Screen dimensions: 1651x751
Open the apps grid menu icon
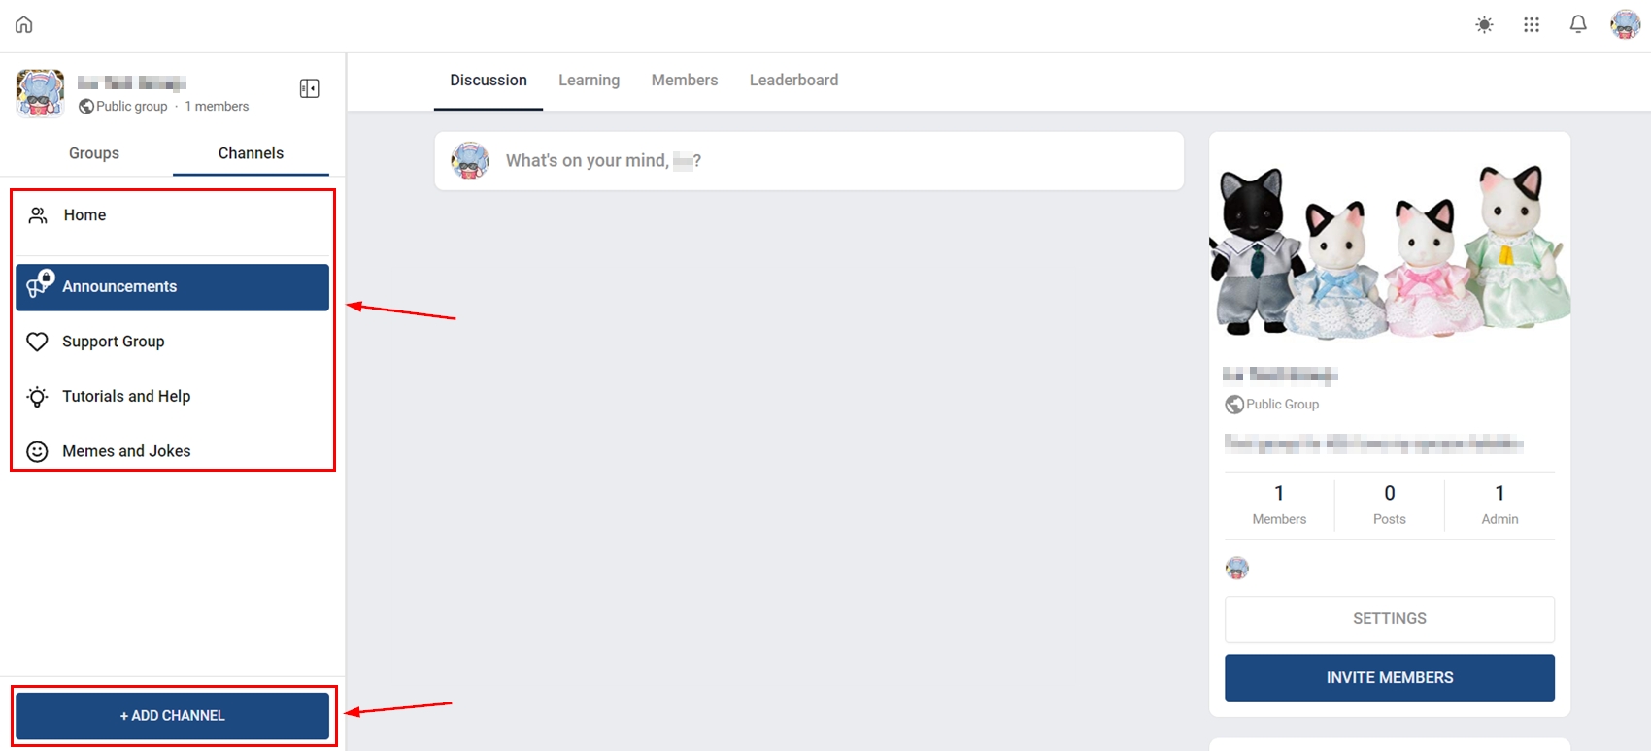click(x=1532, y=25)
